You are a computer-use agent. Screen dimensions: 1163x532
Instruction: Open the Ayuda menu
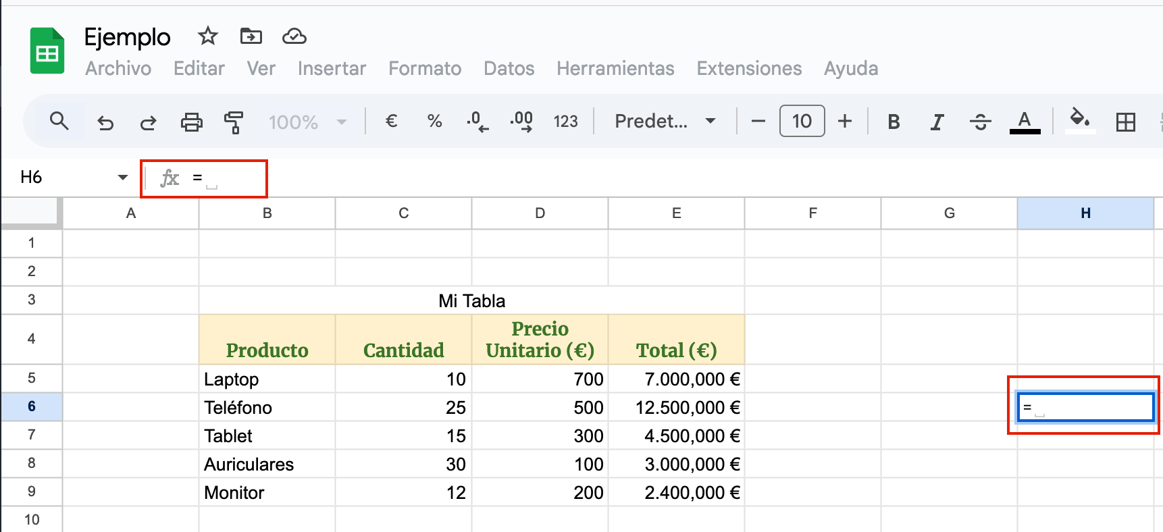(851, 68)
